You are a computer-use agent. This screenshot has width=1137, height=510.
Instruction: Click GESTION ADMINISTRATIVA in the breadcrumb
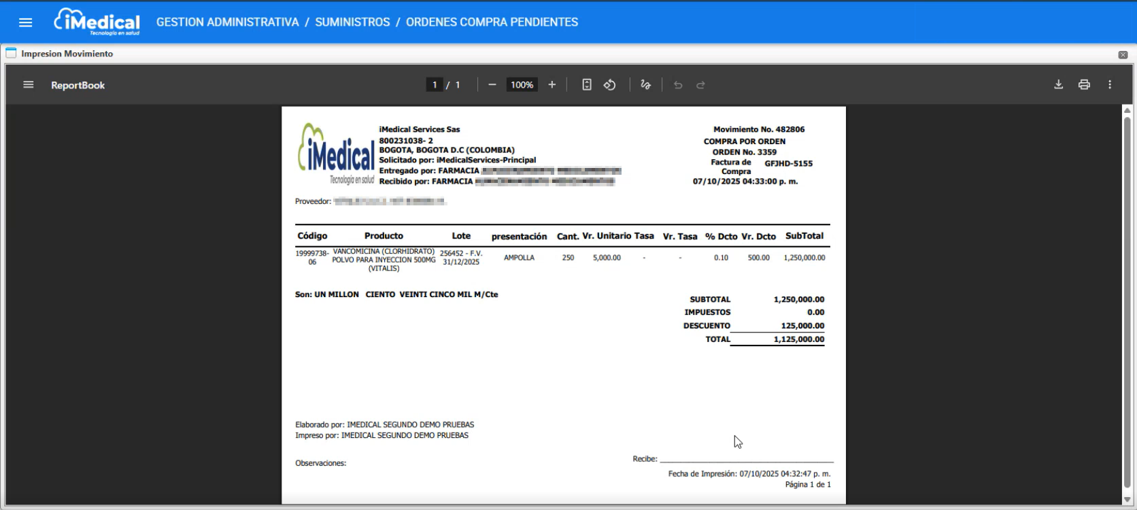pos(228,22)
